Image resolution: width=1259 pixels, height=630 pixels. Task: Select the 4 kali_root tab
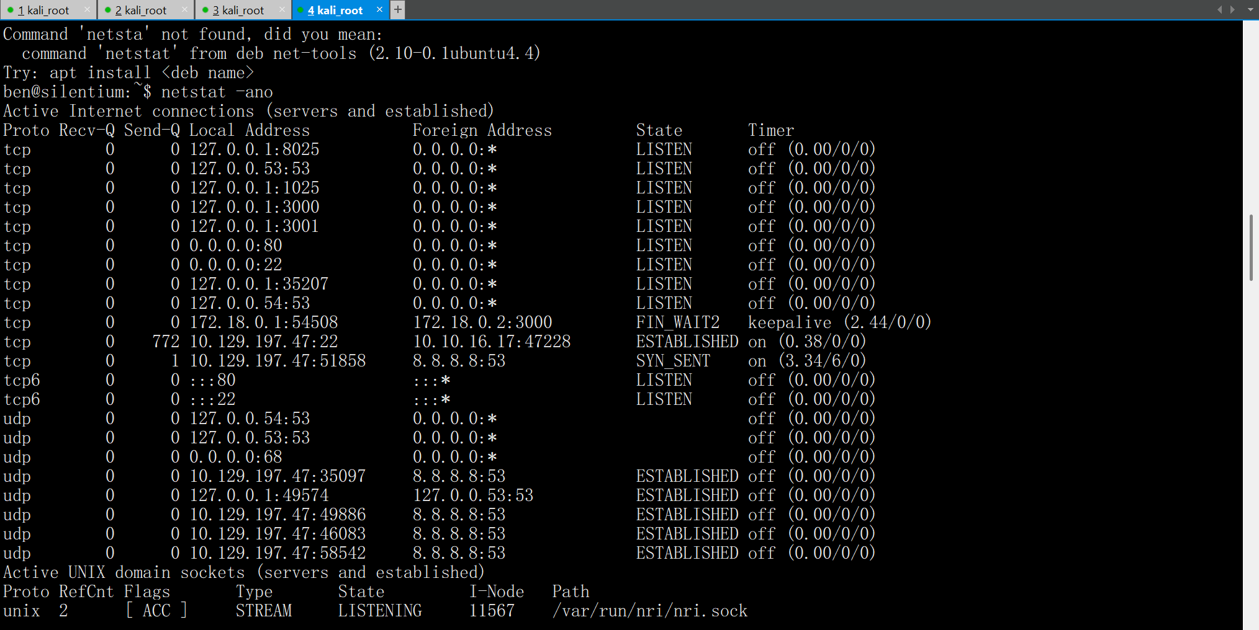pyautogui.click(x=335, y=10)
